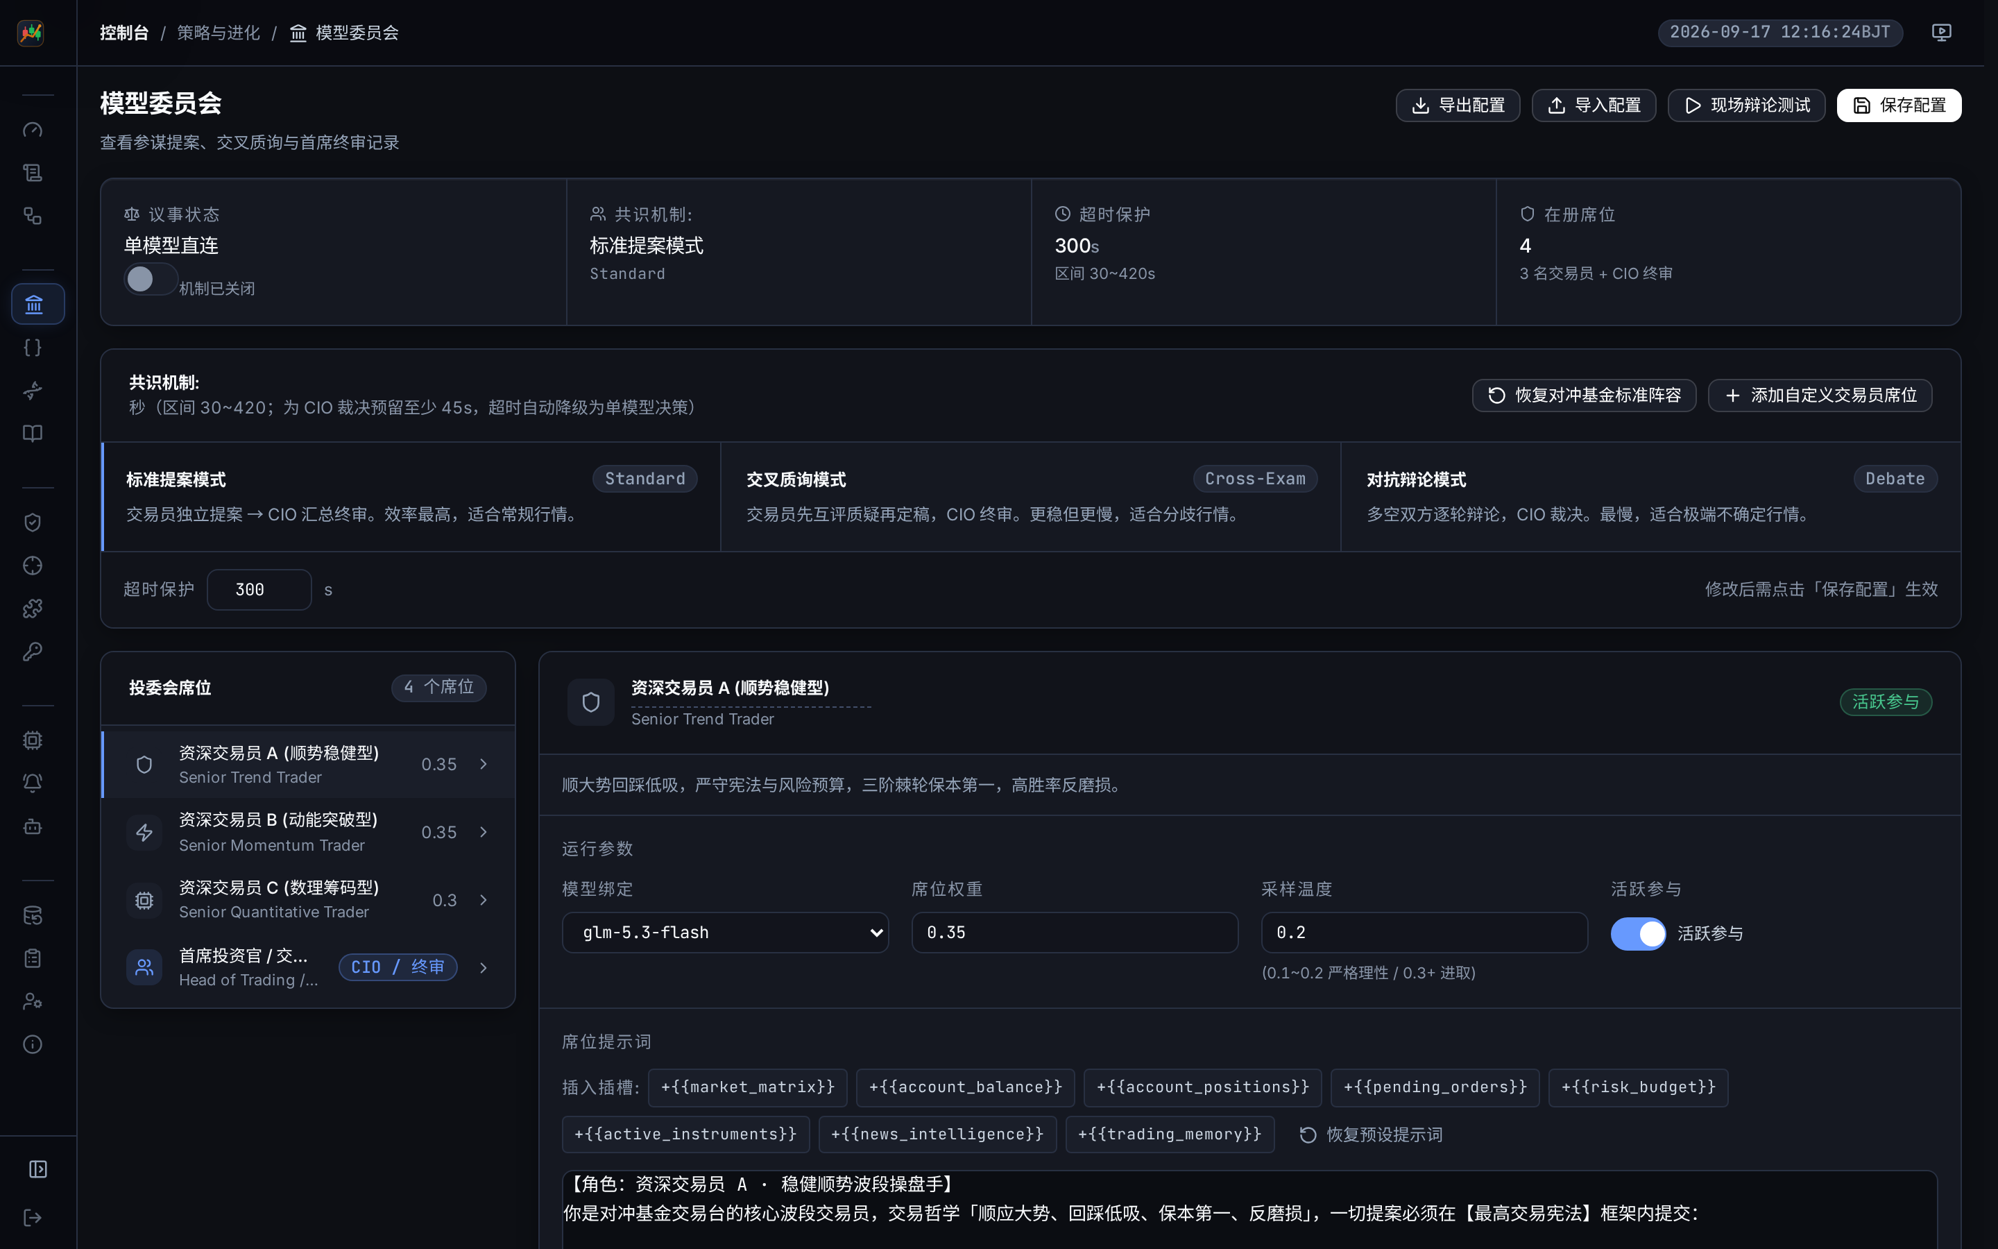Select the 交叉质询模式 Cross-Exam mode card
The width and height of the screenshot is (1998, 1249).
tap(1030, 496)
